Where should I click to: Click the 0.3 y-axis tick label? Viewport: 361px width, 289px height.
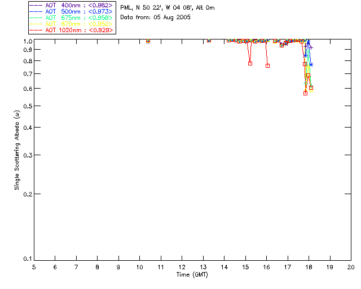[28, 155]
